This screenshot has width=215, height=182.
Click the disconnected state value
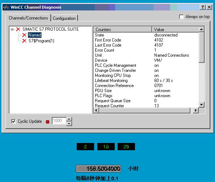[x=166, y=35]
